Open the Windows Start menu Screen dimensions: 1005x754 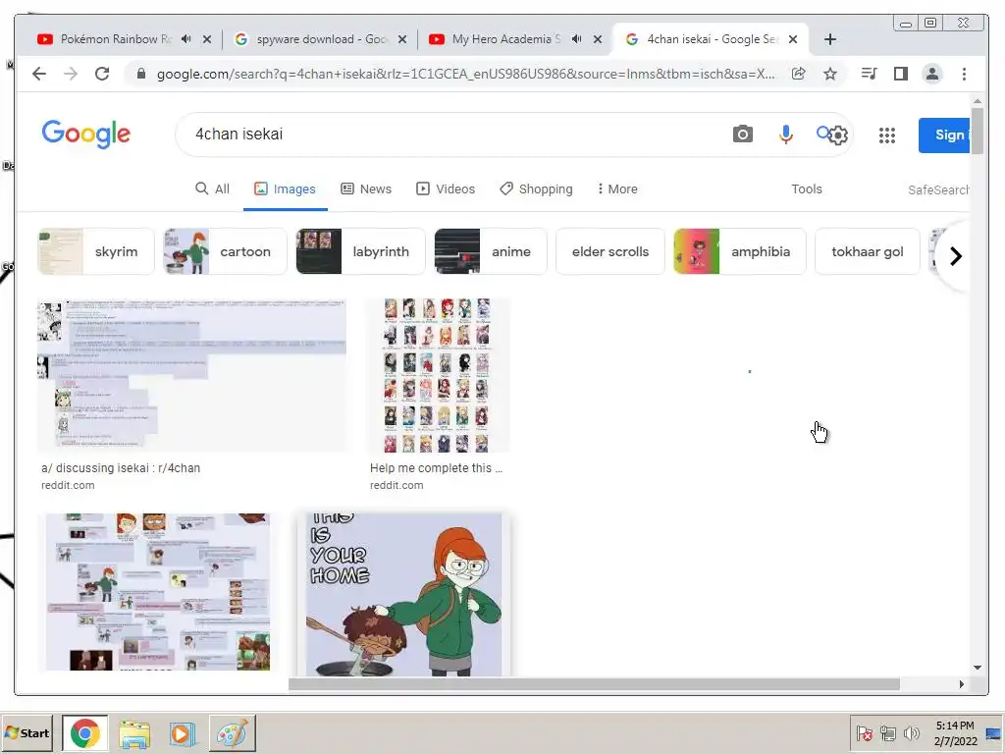point(26,732)
